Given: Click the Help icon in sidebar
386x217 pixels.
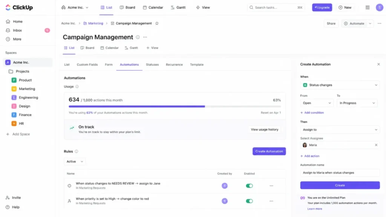Looking at the screenshot, I should [x=8, y=207].
